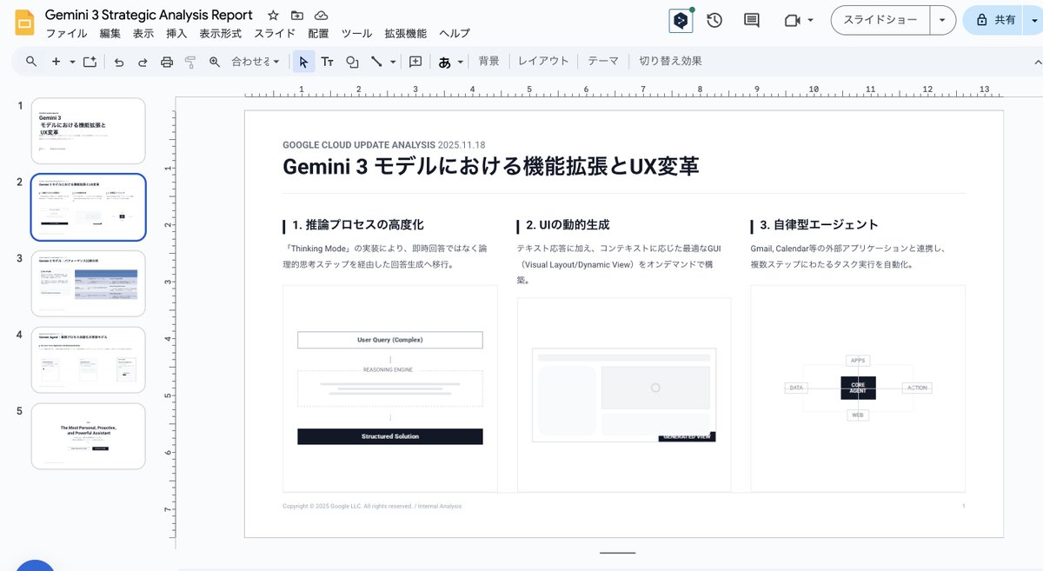This screenshot has width=1043, height=571.
Task: Click the search menus magnifier icon
Action: [x=31, y=62]
